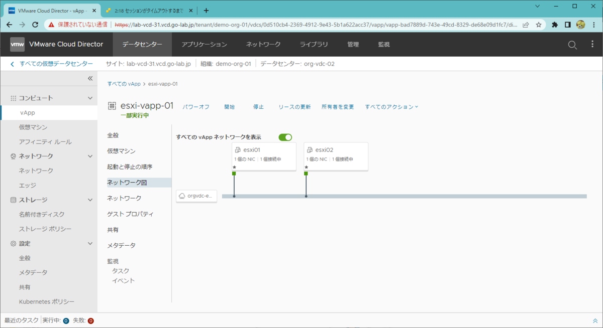The height and width of the screenshot is (328, 603).
Task: Select Kubernetes ポリシー in the sidebar
Action: [47, 301]
